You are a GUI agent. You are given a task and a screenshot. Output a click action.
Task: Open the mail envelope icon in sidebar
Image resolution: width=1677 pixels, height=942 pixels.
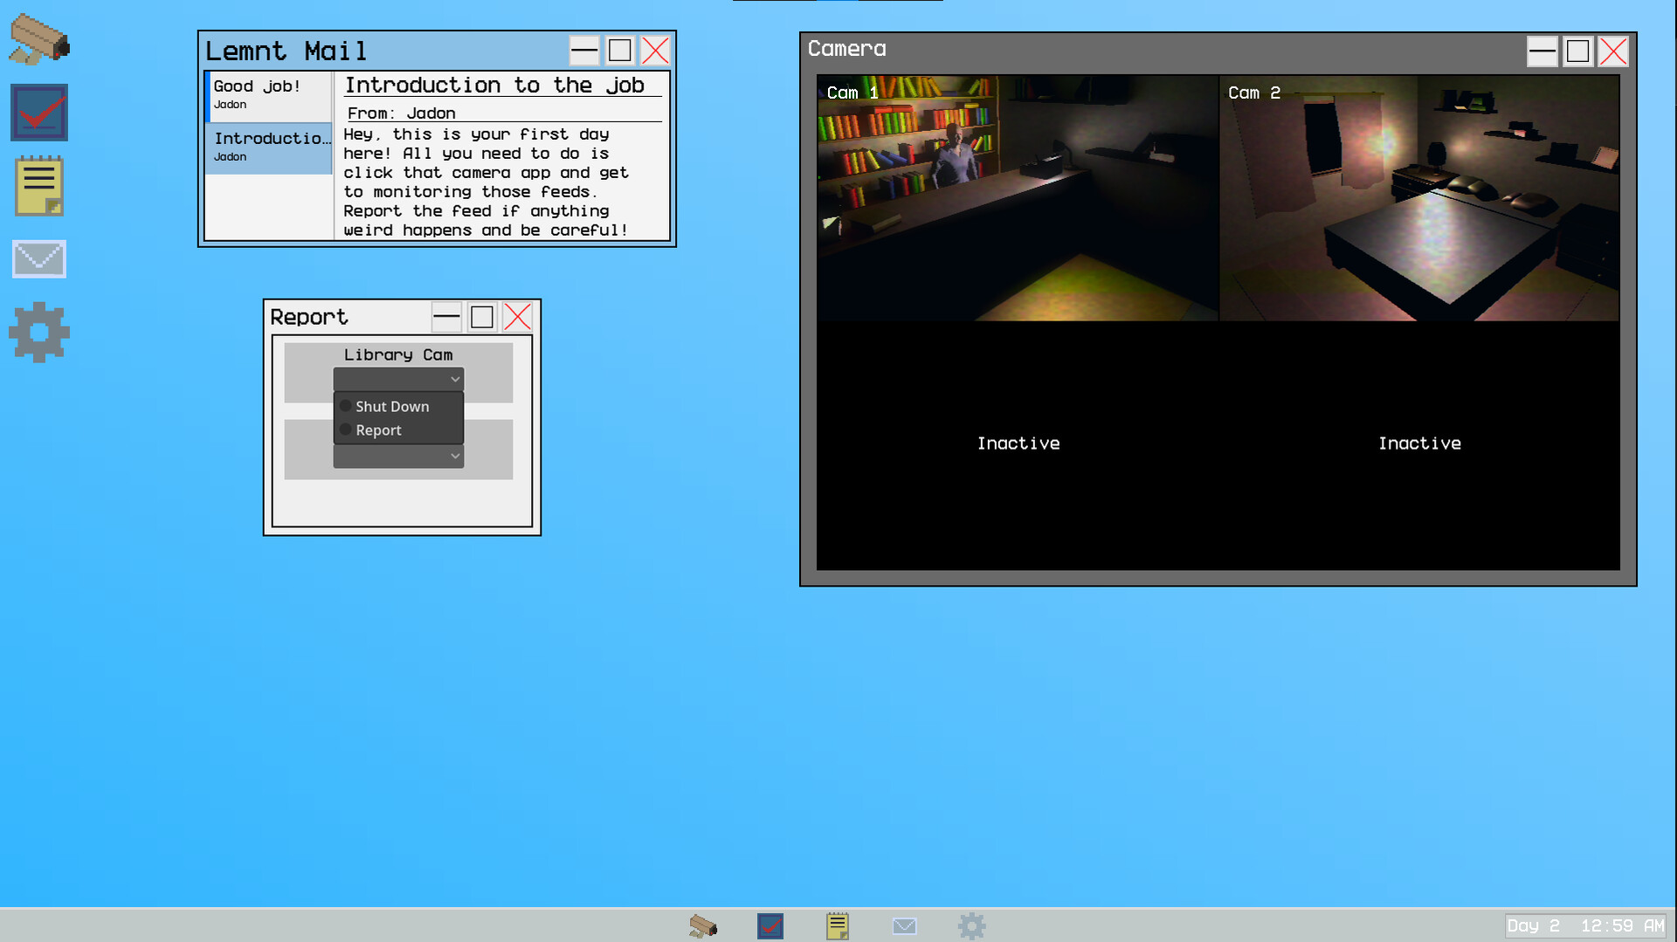[39, 259]
